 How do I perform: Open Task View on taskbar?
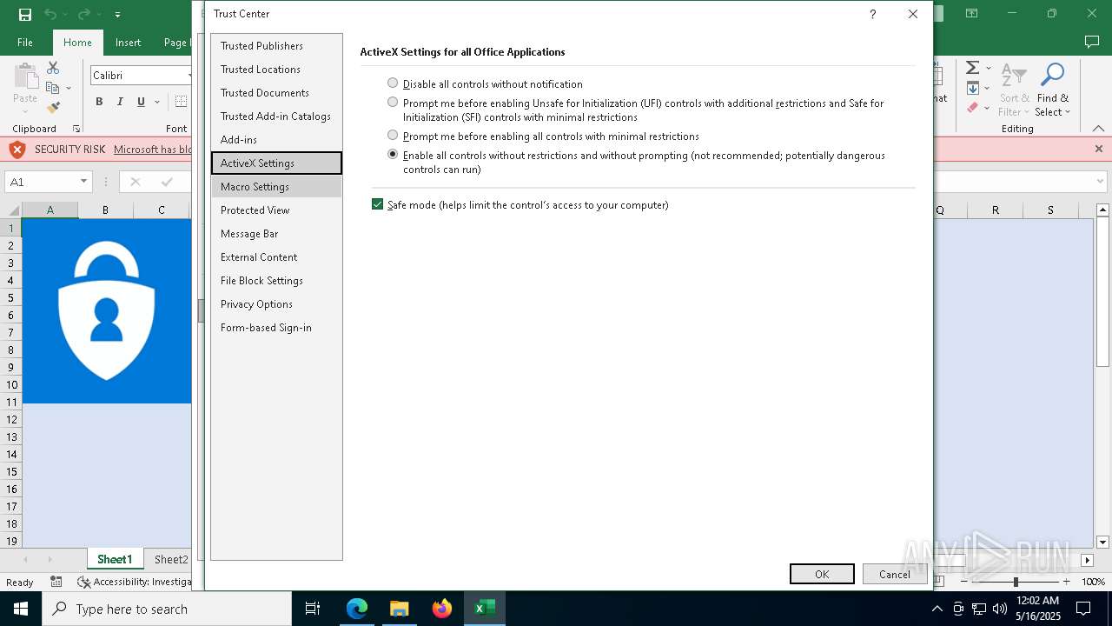point(313,609)
